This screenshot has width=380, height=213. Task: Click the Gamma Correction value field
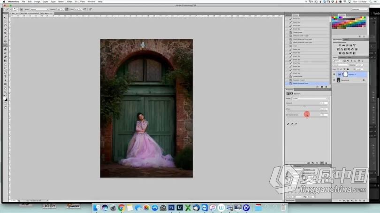[x=324, y=115]
